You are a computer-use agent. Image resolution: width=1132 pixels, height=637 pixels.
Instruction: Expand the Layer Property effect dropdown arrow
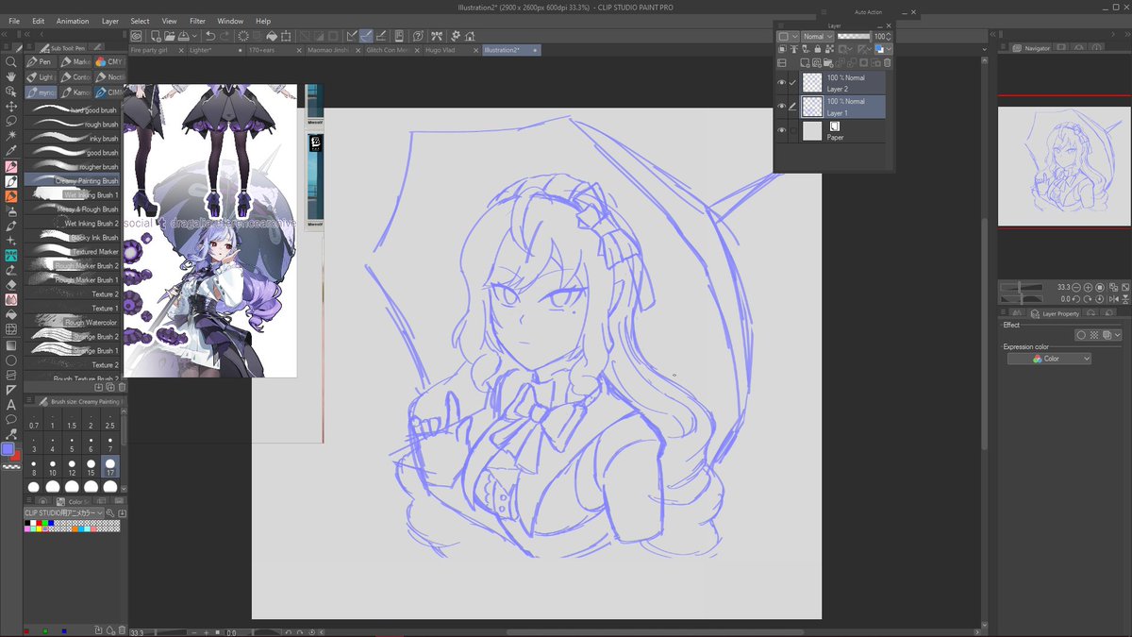click(x=1118, y=335)
